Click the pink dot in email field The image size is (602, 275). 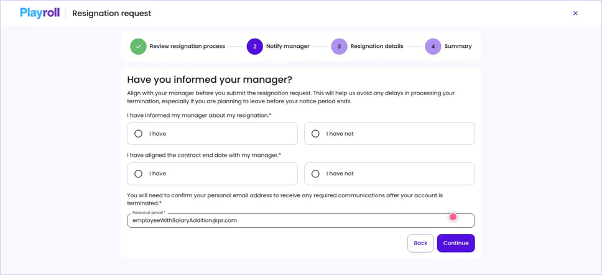pyautogui.click(x=453, y=217)
